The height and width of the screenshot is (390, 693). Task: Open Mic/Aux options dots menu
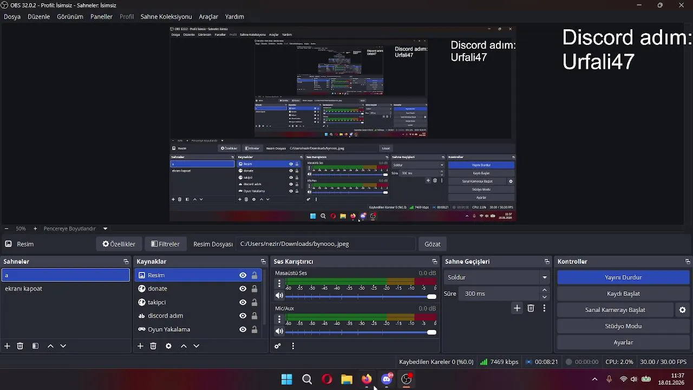tap(279, 319)
